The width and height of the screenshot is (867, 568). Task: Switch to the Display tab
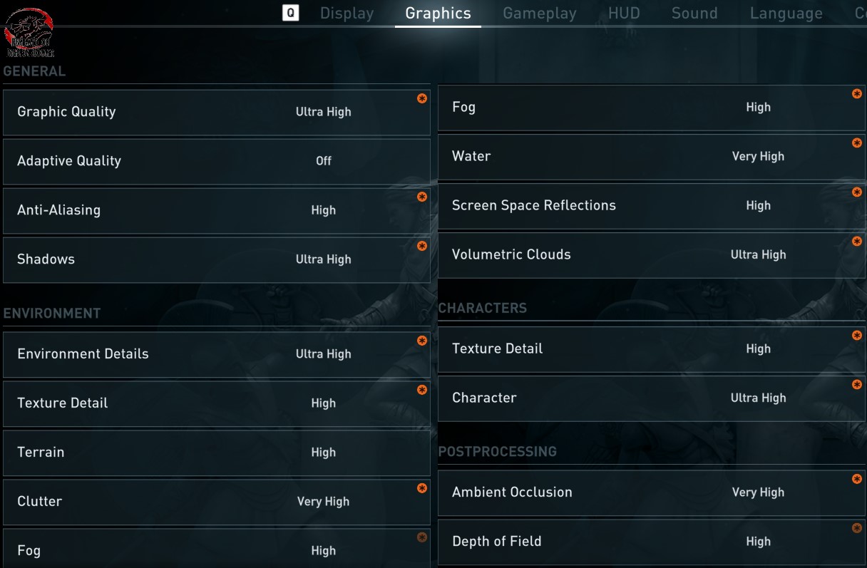(347, 14)
